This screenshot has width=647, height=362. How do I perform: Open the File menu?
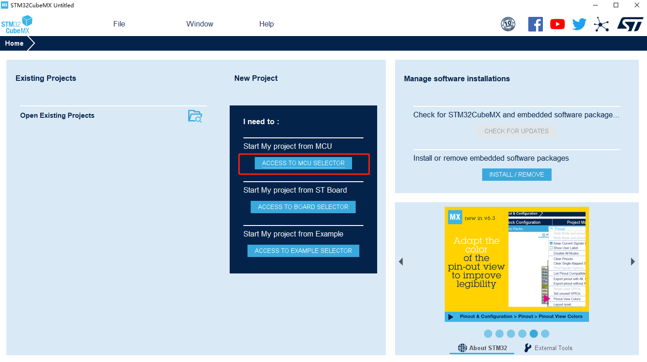(119, 24)
